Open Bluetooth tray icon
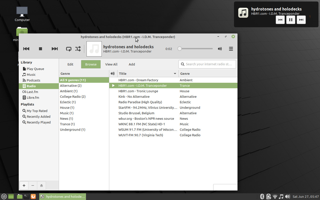Screen dimensions: 320x200 click(x=262, y=196)
